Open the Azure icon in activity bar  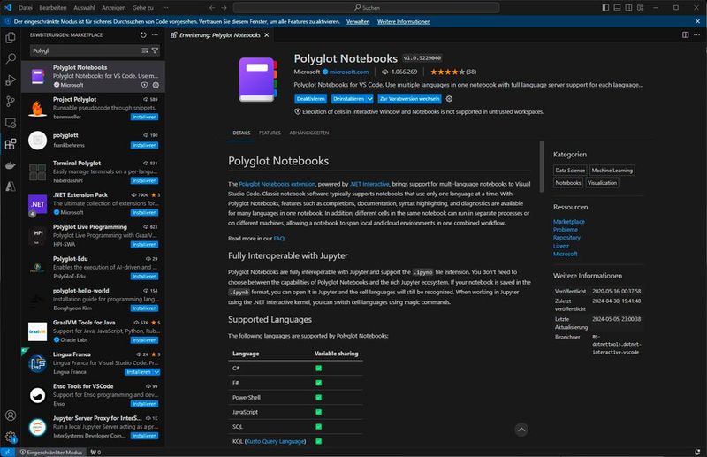tap(11, 187)
